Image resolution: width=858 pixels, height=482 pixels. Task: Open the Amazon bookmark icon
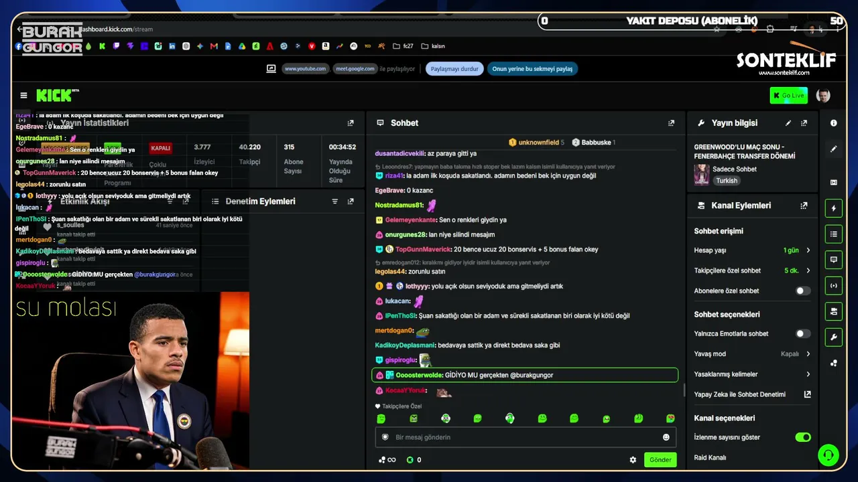(325, 46)
